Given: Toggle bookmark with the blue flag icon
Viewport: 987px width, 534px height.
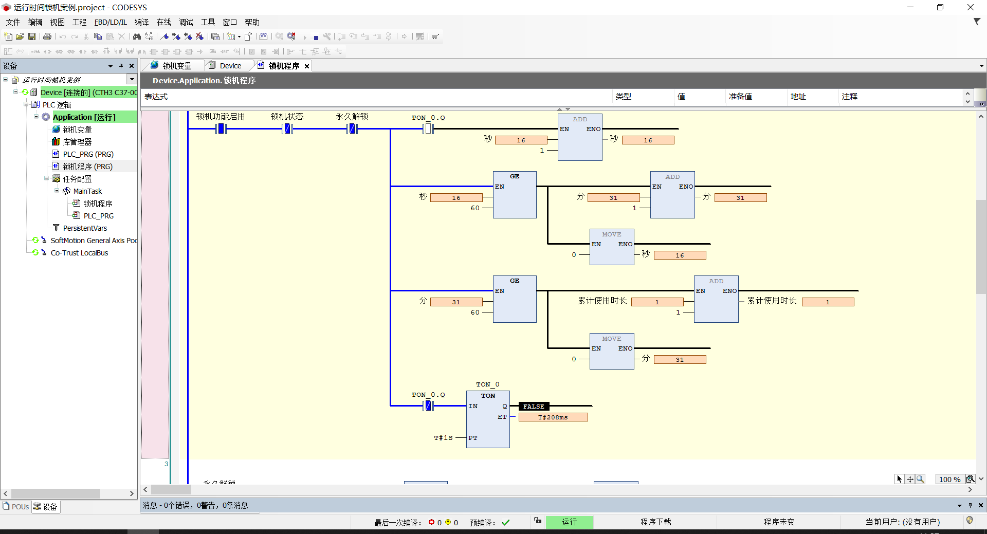Looking at the screenshot, I should click(164, 36).
